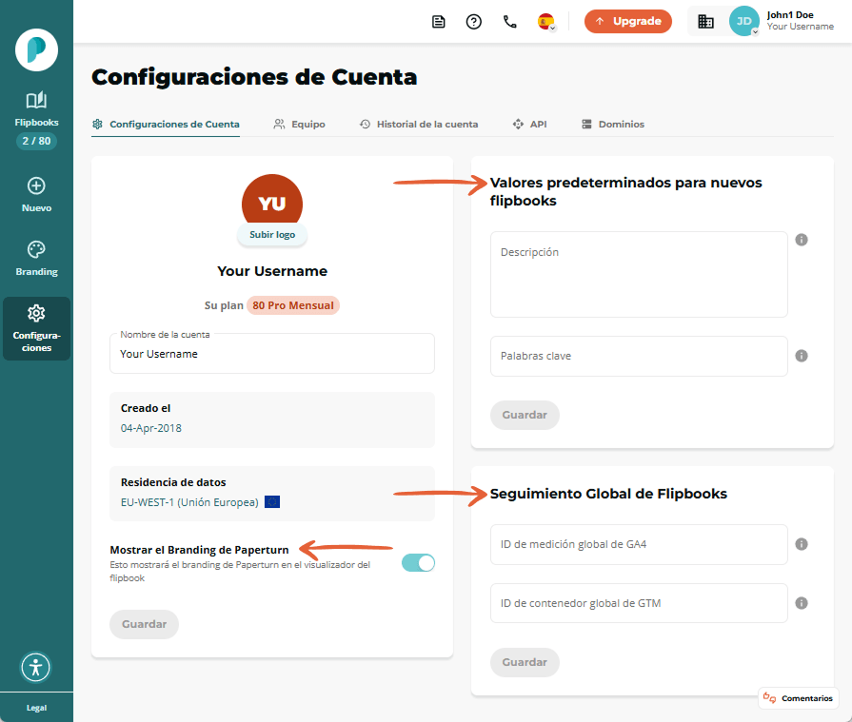Click info icon beside GTM ID field
This screenshot has height=722, width=852.
[x=802, y=603]
